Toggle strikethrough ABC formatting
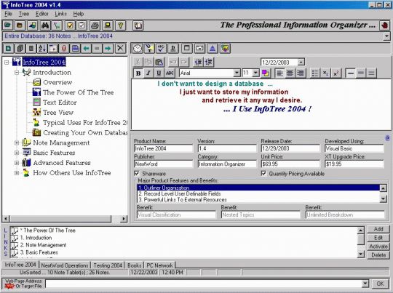 (170, 73)
